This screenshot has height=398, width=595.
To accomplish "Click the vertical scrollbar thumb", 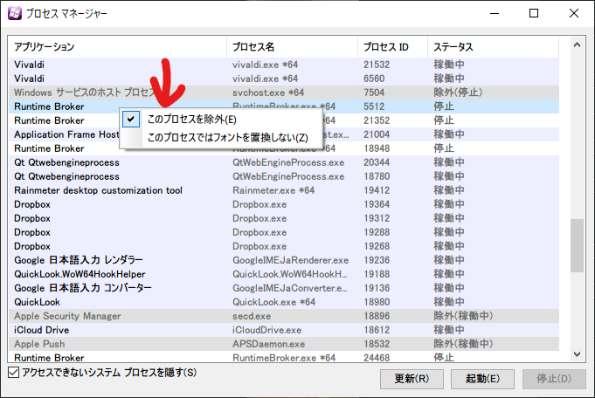I will click(x=577, y=245).
